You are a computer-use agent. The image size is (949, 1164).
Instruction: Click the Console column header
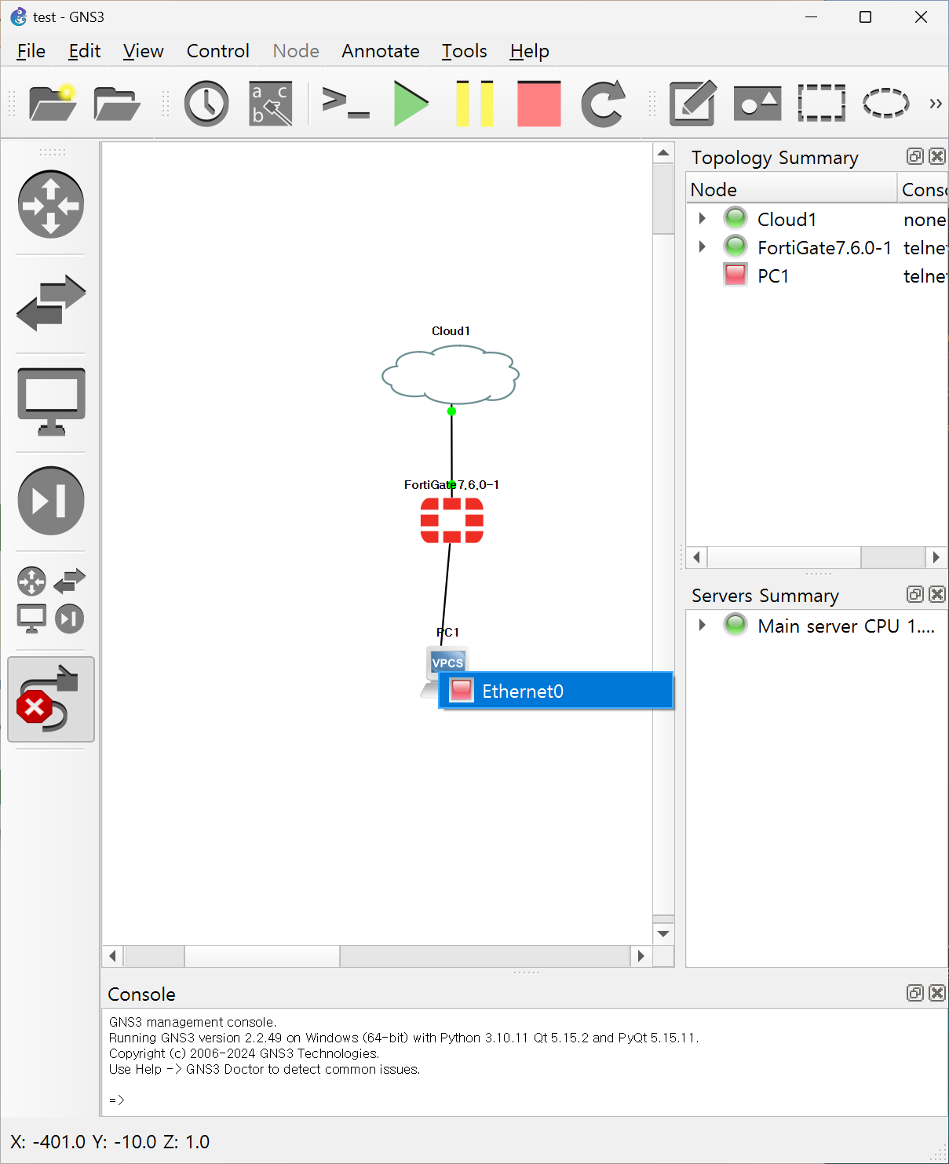[x=923, y=189]
